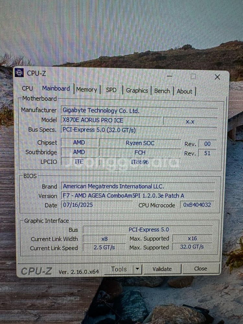Click the CPU-Z application icon in title bar
This screenshot has height=324, width=243.
pos(19,73)
